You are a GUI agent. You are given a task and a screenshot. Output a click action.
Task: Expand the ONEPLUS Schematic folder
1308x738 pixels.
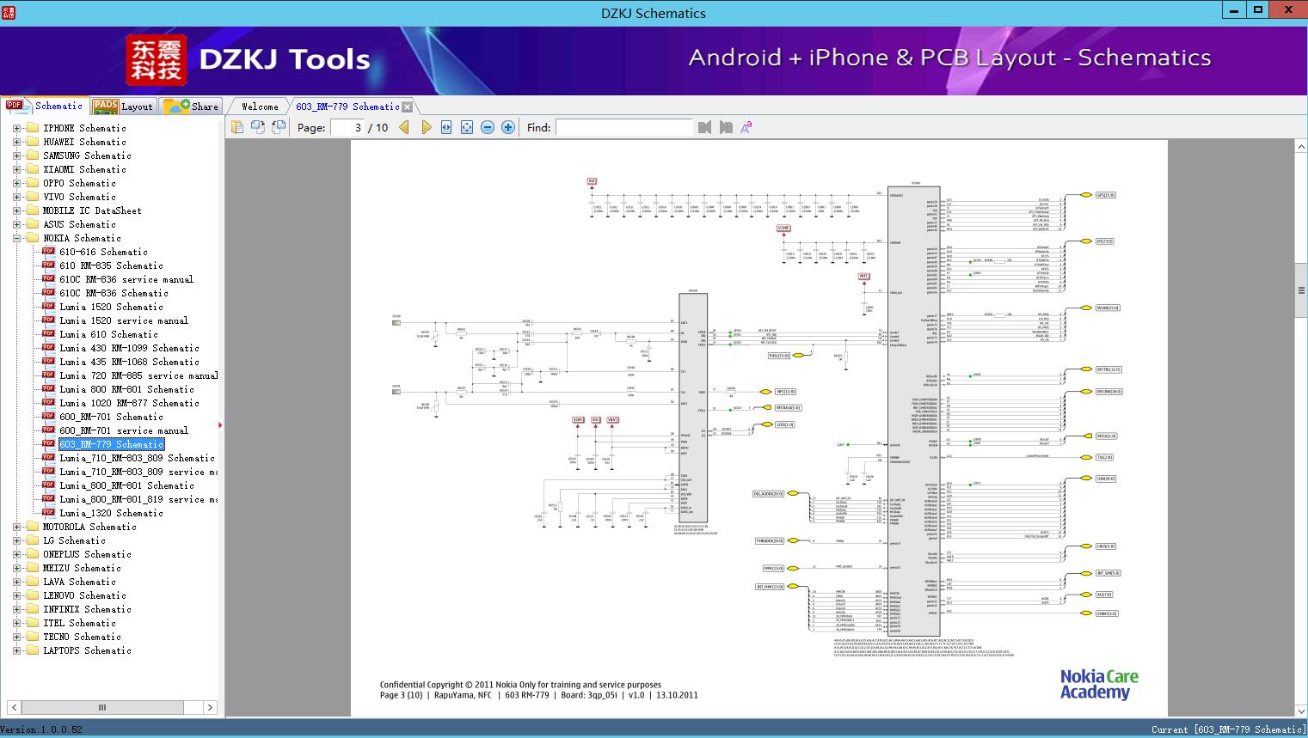pos(16,554)
